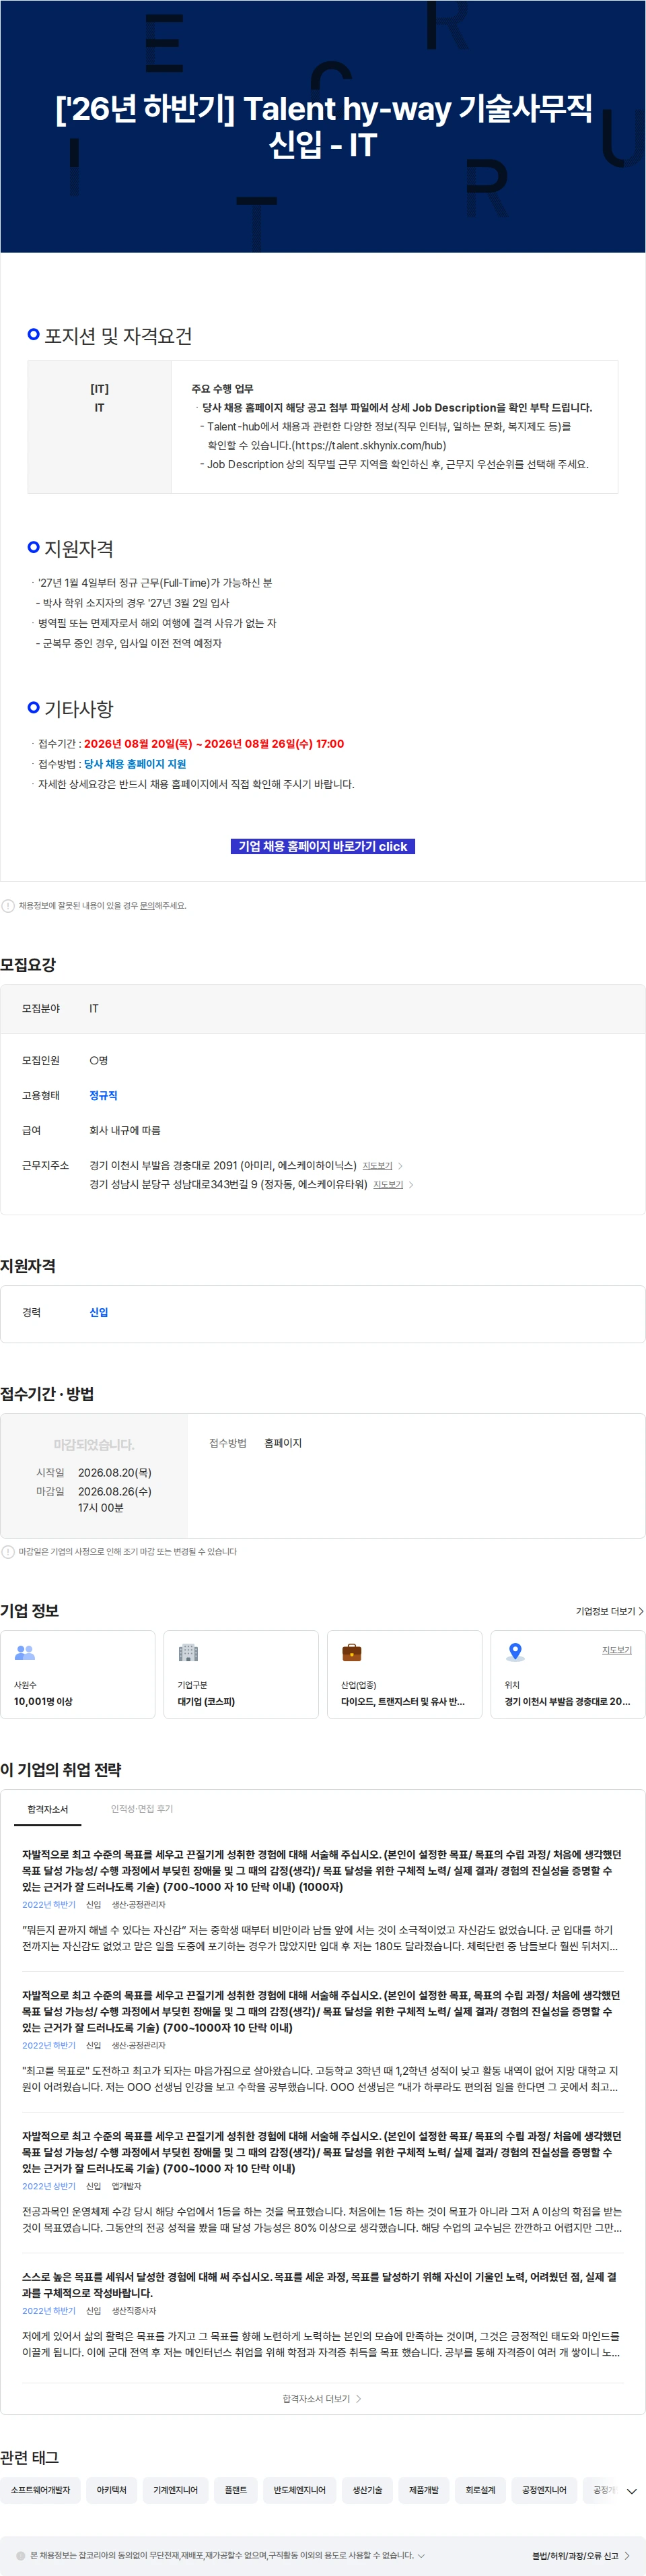Image resolution: width=646 pixels, height=2576 pixels.
Task: Open essay starting "최고를 목표로"
Action: pyautogui.click(x=322, y=2041)
